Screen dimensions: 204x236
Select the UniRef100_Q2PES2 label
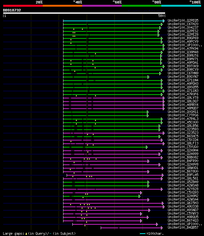coord(183,31)
